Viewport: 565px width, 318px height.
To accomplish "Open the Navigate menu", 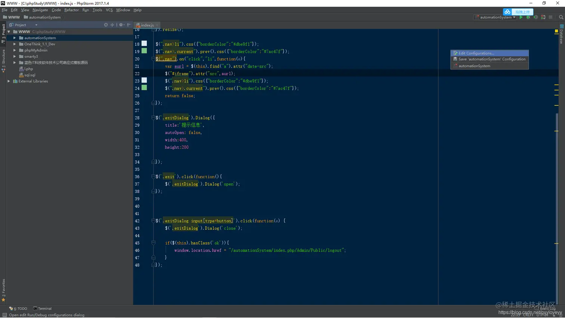I will (x=40, y=10).
